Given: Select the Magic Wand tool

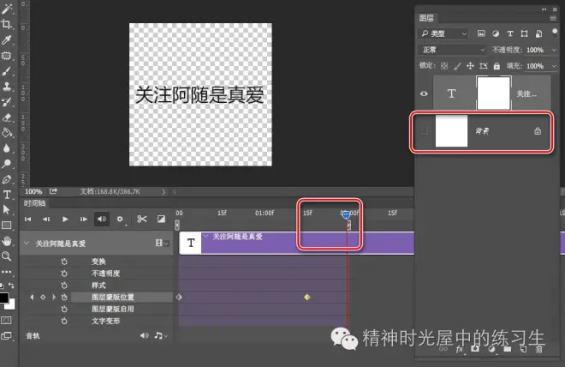Looking at the screenshot, I should (7, 9).
